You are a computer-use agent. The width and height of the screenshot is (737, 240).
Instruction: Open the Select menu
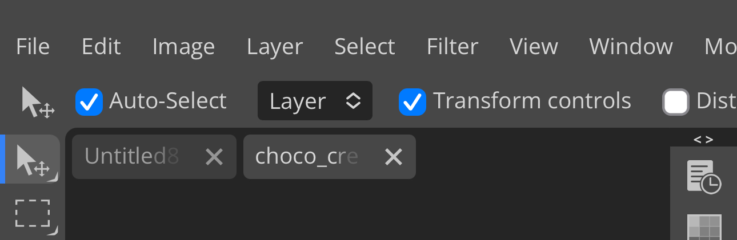(365, 47)
